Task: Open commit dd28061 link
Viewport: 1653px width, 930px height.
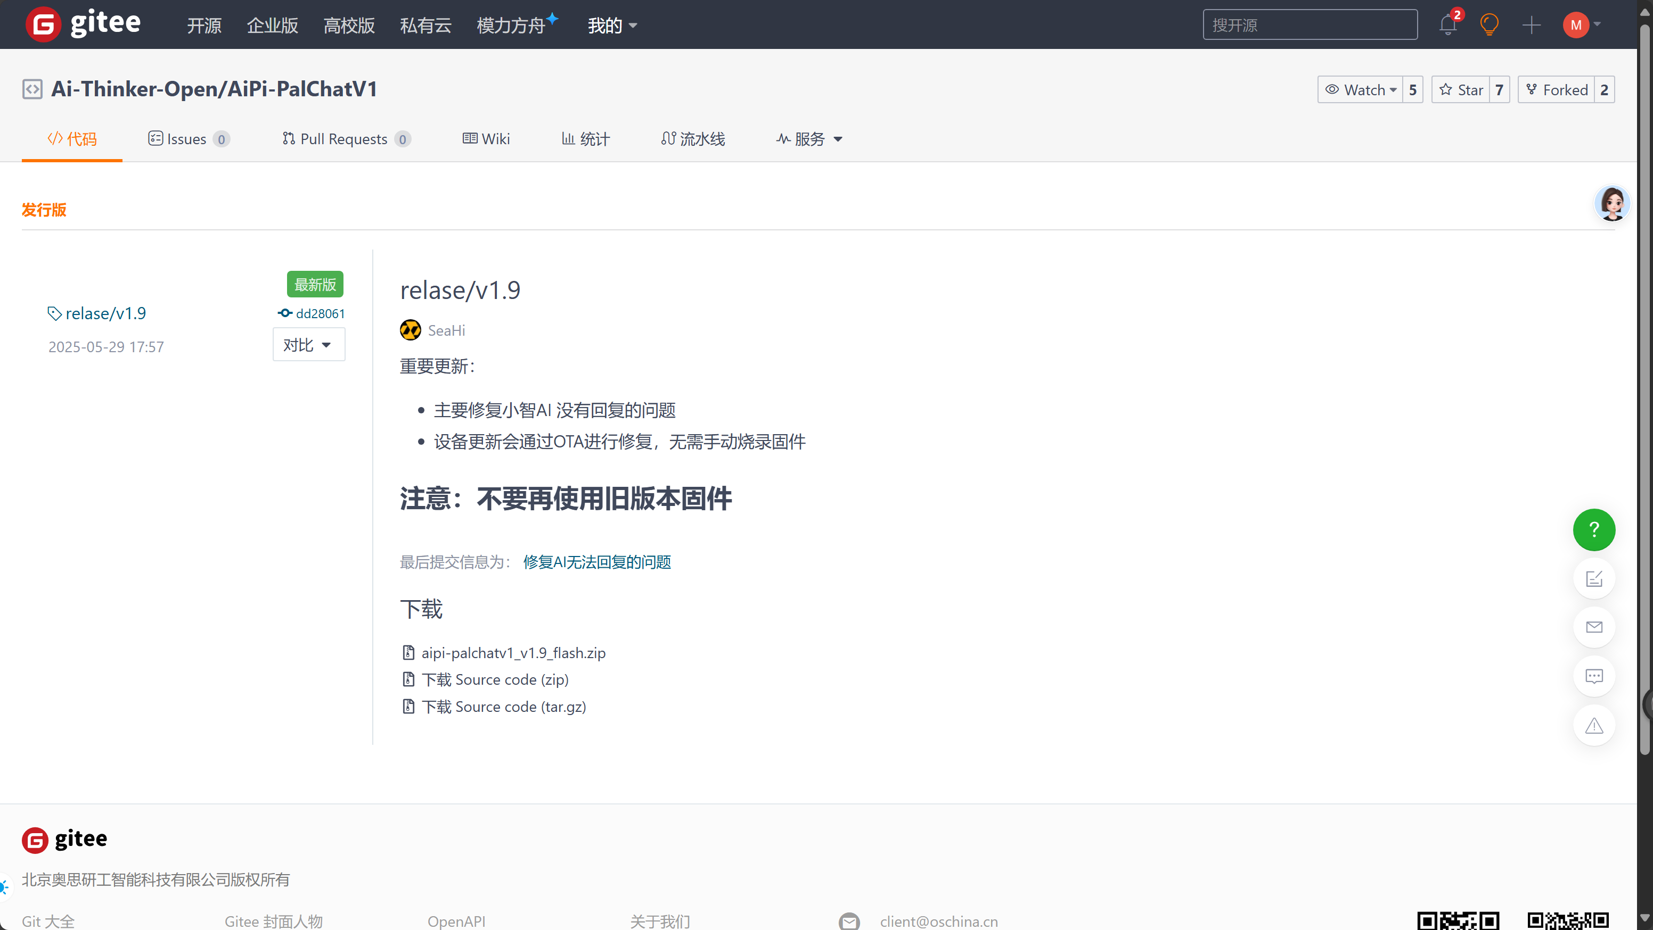Action: pos(320,313)
